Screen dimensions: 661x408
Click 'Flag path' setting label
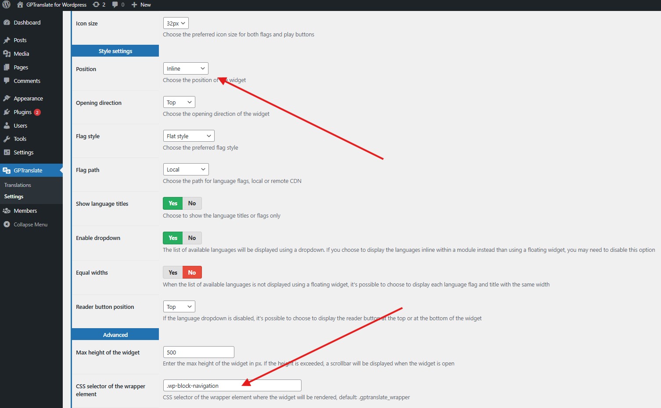point(88,170)
